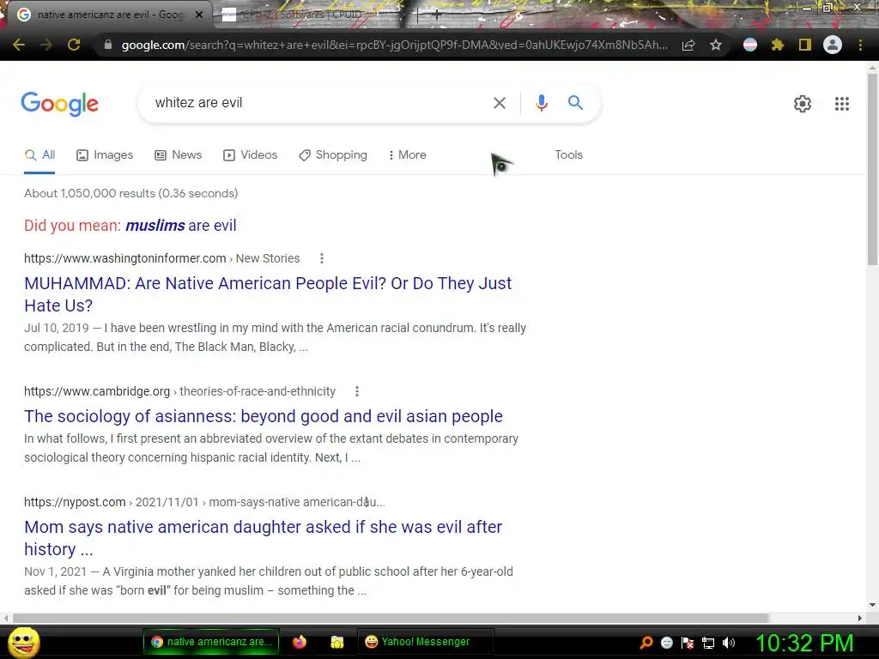Screen dimensions: 879x659
Task: Open the Washington Informer result title
Action: 268,294
